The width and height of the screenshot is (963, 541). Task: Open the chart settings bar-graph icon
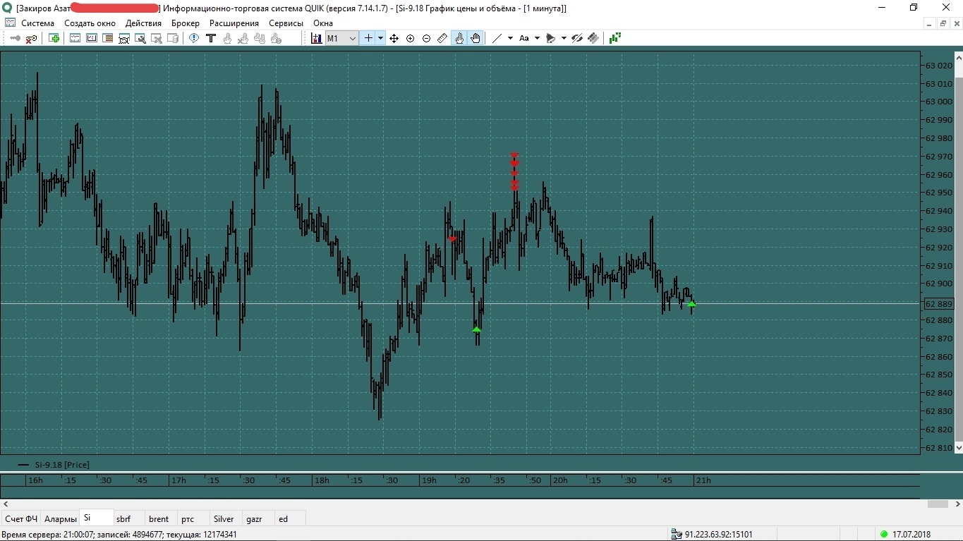[x=317, y=38]
